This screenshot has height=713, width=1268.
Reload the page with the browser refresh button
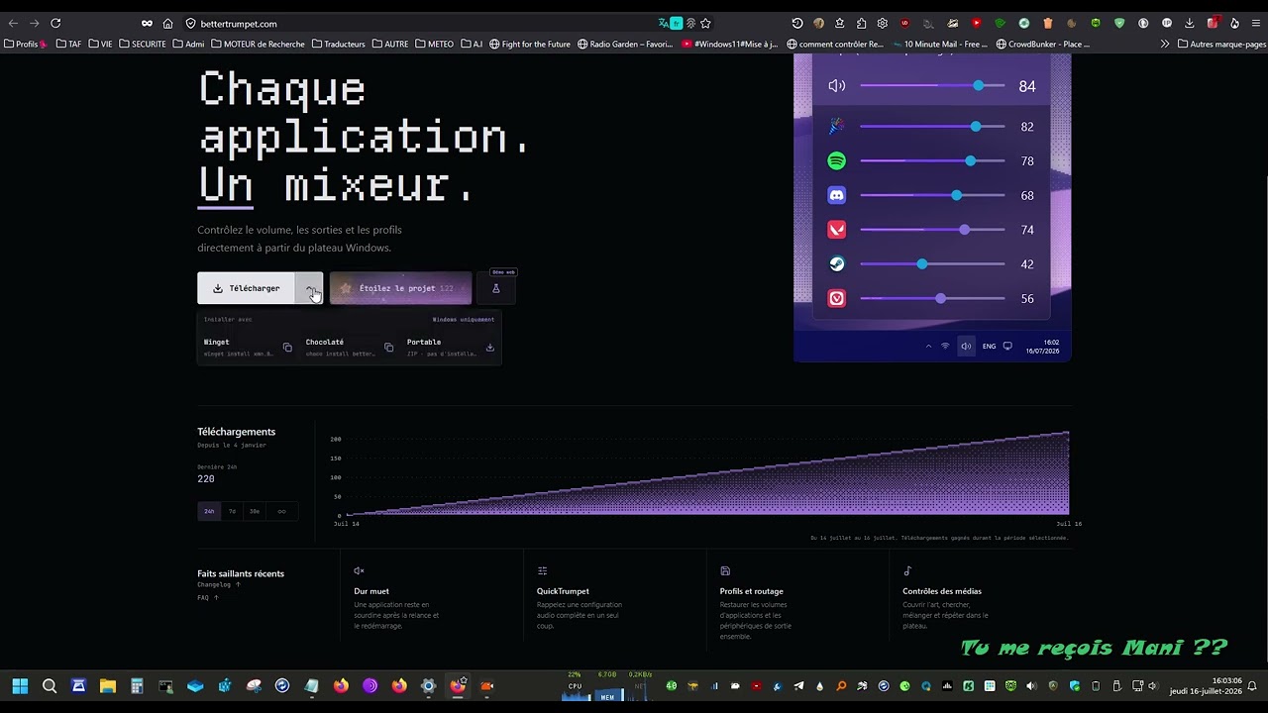click(x=55, y=23)
